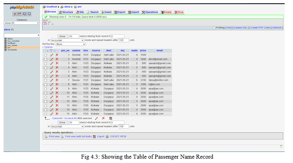Open the lower horizontal display mode dropdown
Screen dimensions: 293x163
[x=67, y=127]
